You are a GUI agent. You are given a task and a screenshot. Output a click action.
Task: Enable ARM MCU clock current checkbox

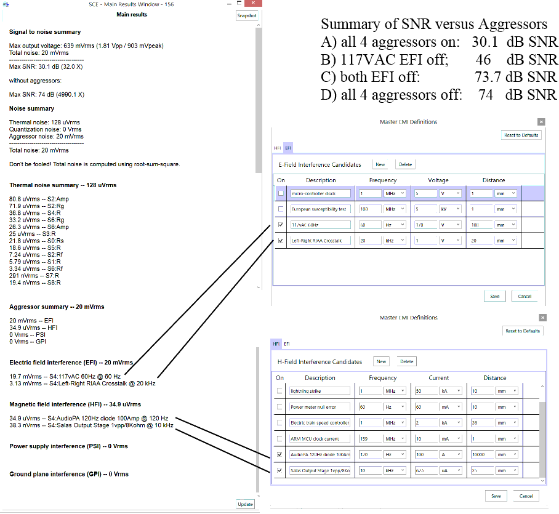tap(279, 438)
